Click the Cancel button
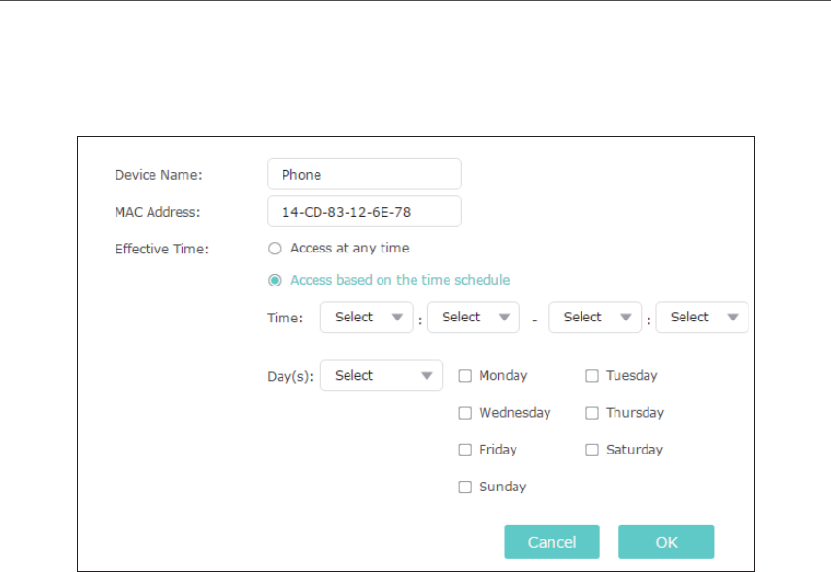 pyautogui.click(x=551, y=542)
